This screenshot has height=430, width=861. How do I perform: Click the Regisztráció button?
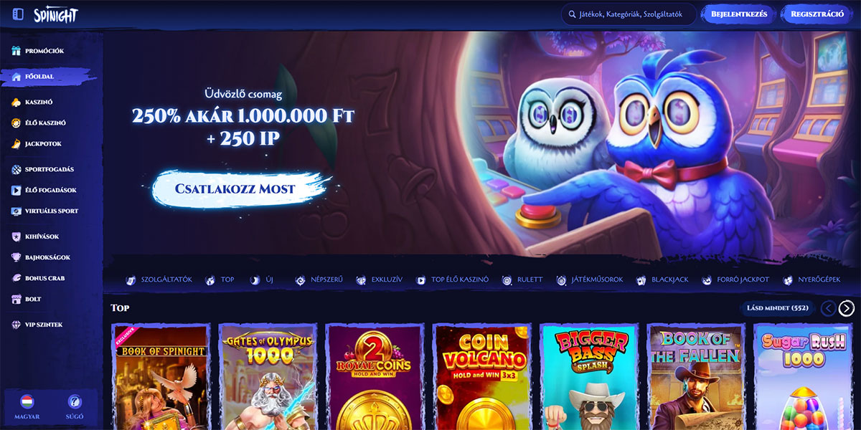(x=817, y=14)
